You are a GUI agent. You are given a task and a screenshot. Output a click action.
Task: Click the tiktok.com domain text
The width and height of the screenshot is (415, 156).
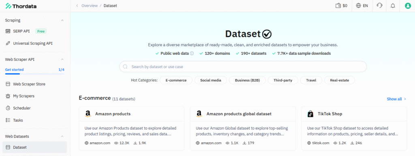[x=321, y=143]
